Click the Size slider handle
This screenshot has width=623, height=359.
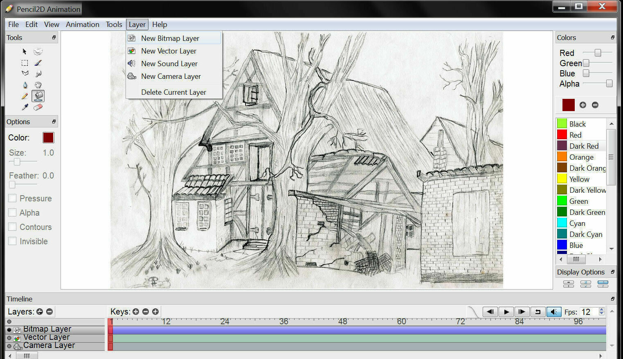[17, 162]
